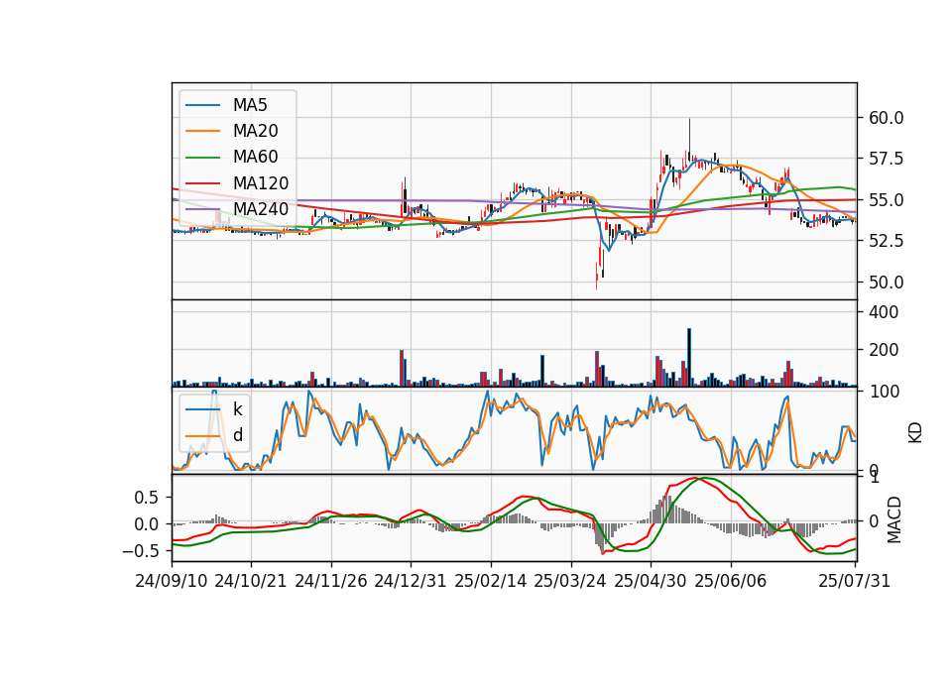Click the d legend label in KD panel
Screen dimensions: 952x684
238,435
